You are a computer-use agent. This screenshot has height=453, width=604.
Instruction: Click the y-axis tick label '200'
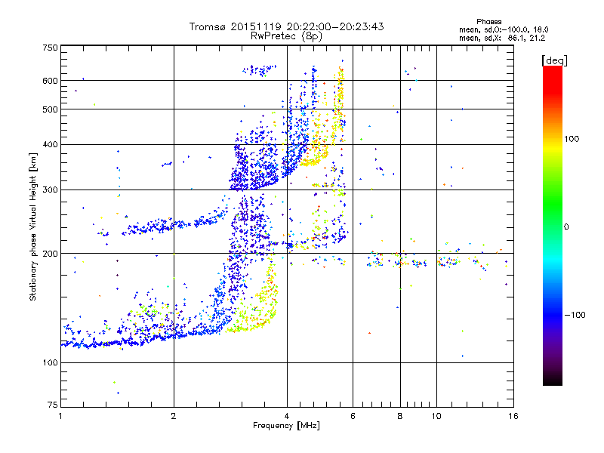tap(50, 254)
